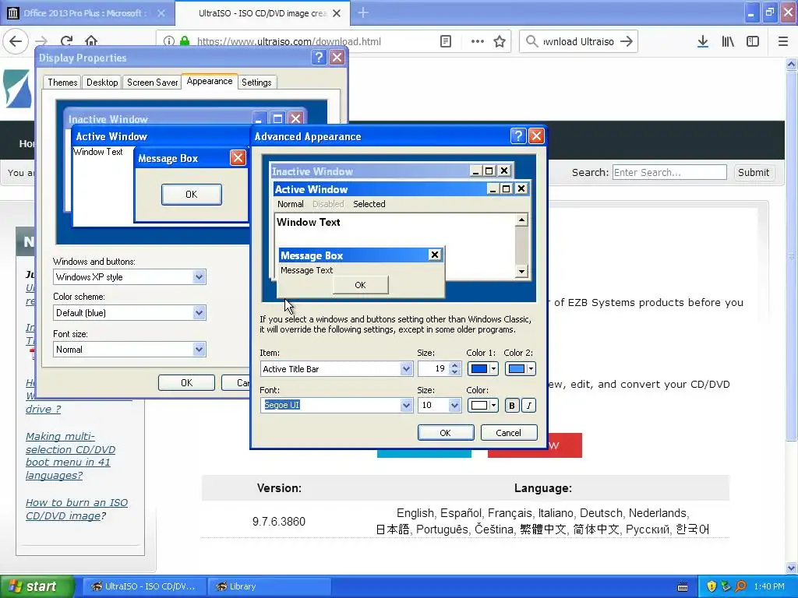Viewport: 798px width, 598px height.
Task: Select the UltraISO taskbar button
Action: [x=144, y=586]
